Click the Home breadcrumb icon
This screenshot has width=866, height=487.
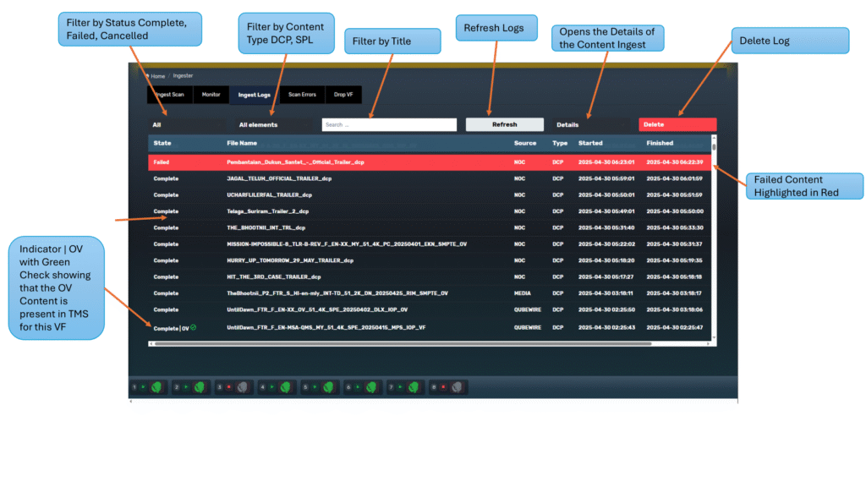click(146, 76)
